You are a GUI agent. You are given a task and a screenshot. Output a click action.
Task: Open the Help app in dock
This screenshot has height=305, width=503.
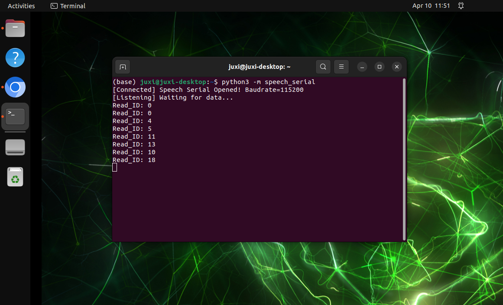tap(15, 58)
